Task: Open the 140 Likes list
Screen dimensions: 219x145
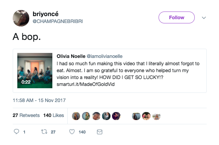Action: coord(53,115)
